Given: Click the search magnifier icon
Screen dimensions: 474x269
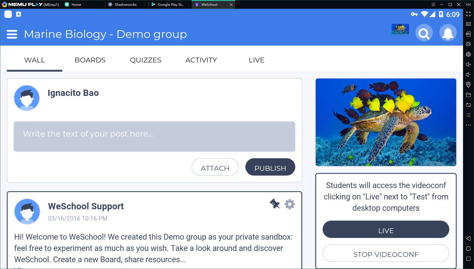Looking at the screenshot, I should click(424, 33).
